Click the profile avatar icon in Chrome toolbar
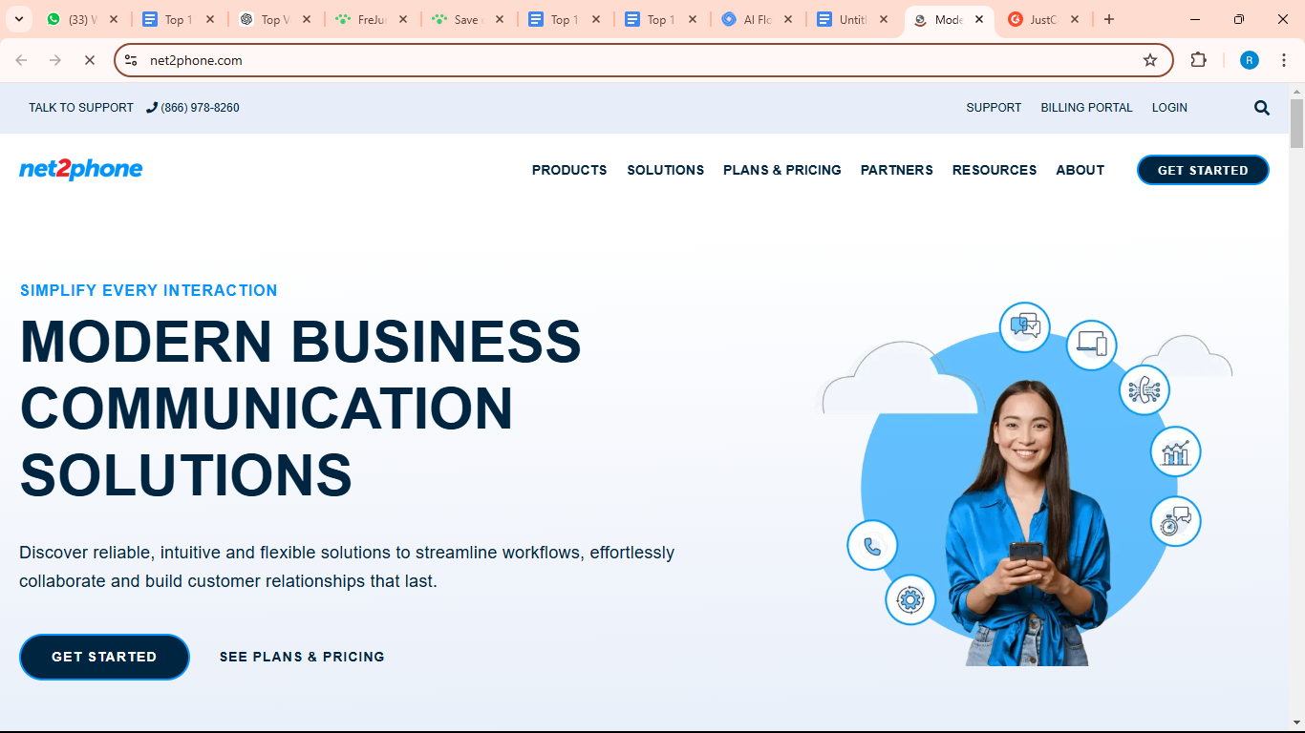The width and height of the screenshot is (1305, 733). click(1249, 59)
